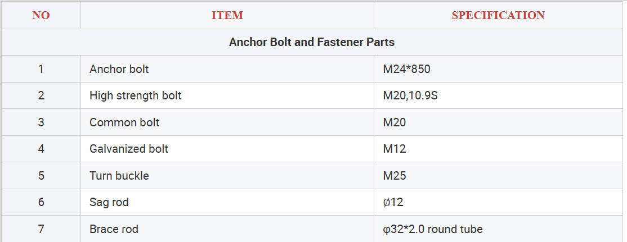Click the M20,10.9S specification cell
Image resolution: width=627 pixels, height=242 pixels.
410,95
